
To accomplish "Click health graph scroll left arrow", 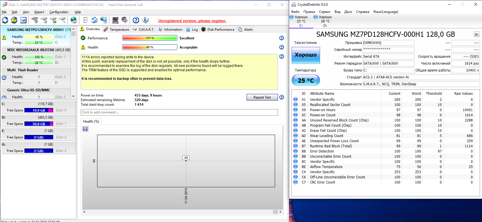I will click(x=84, y=212).
